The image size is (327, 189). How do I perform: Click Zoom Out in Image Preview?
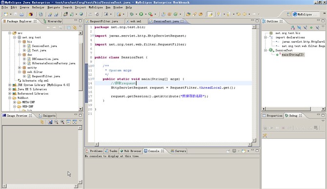click(x=56, y=122)
